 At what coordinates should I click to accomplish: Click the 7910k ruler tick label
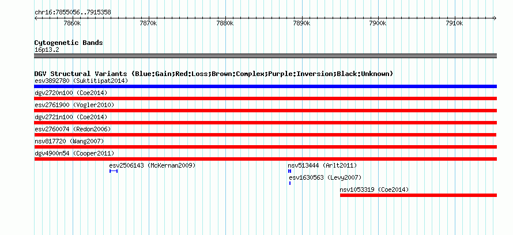point(454,23)
